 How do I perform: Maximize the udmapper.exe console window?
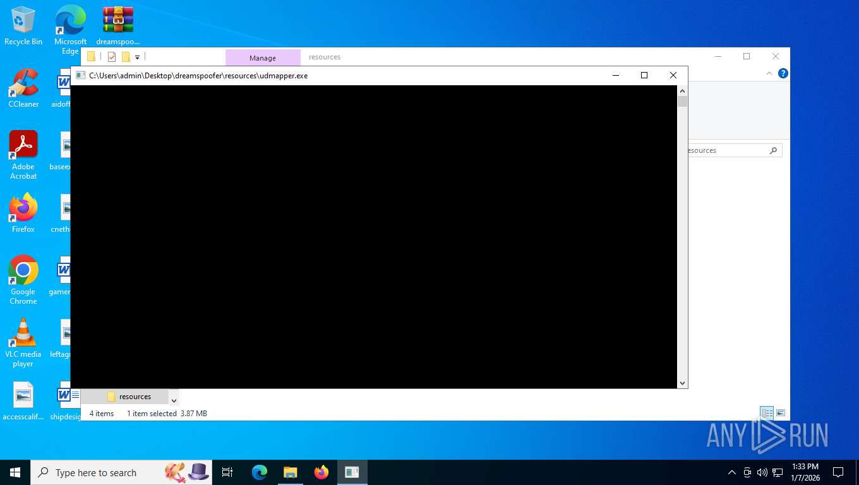(x=644, y=75)
